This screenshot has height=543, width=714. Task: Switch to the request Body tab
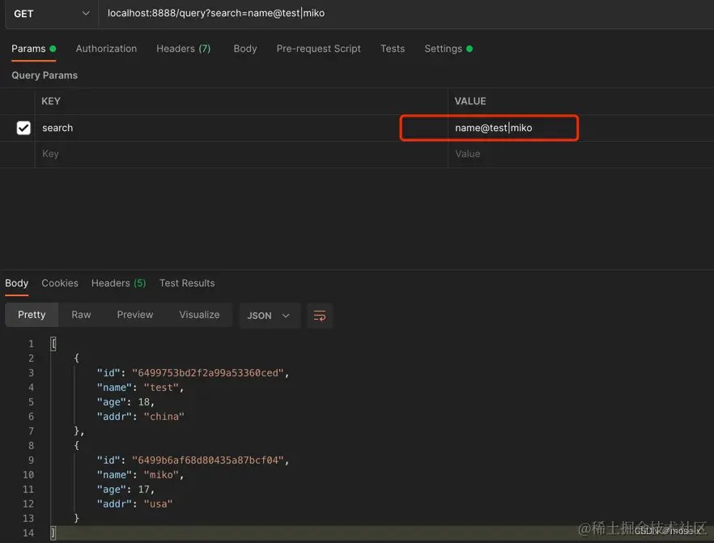[245, 49]
